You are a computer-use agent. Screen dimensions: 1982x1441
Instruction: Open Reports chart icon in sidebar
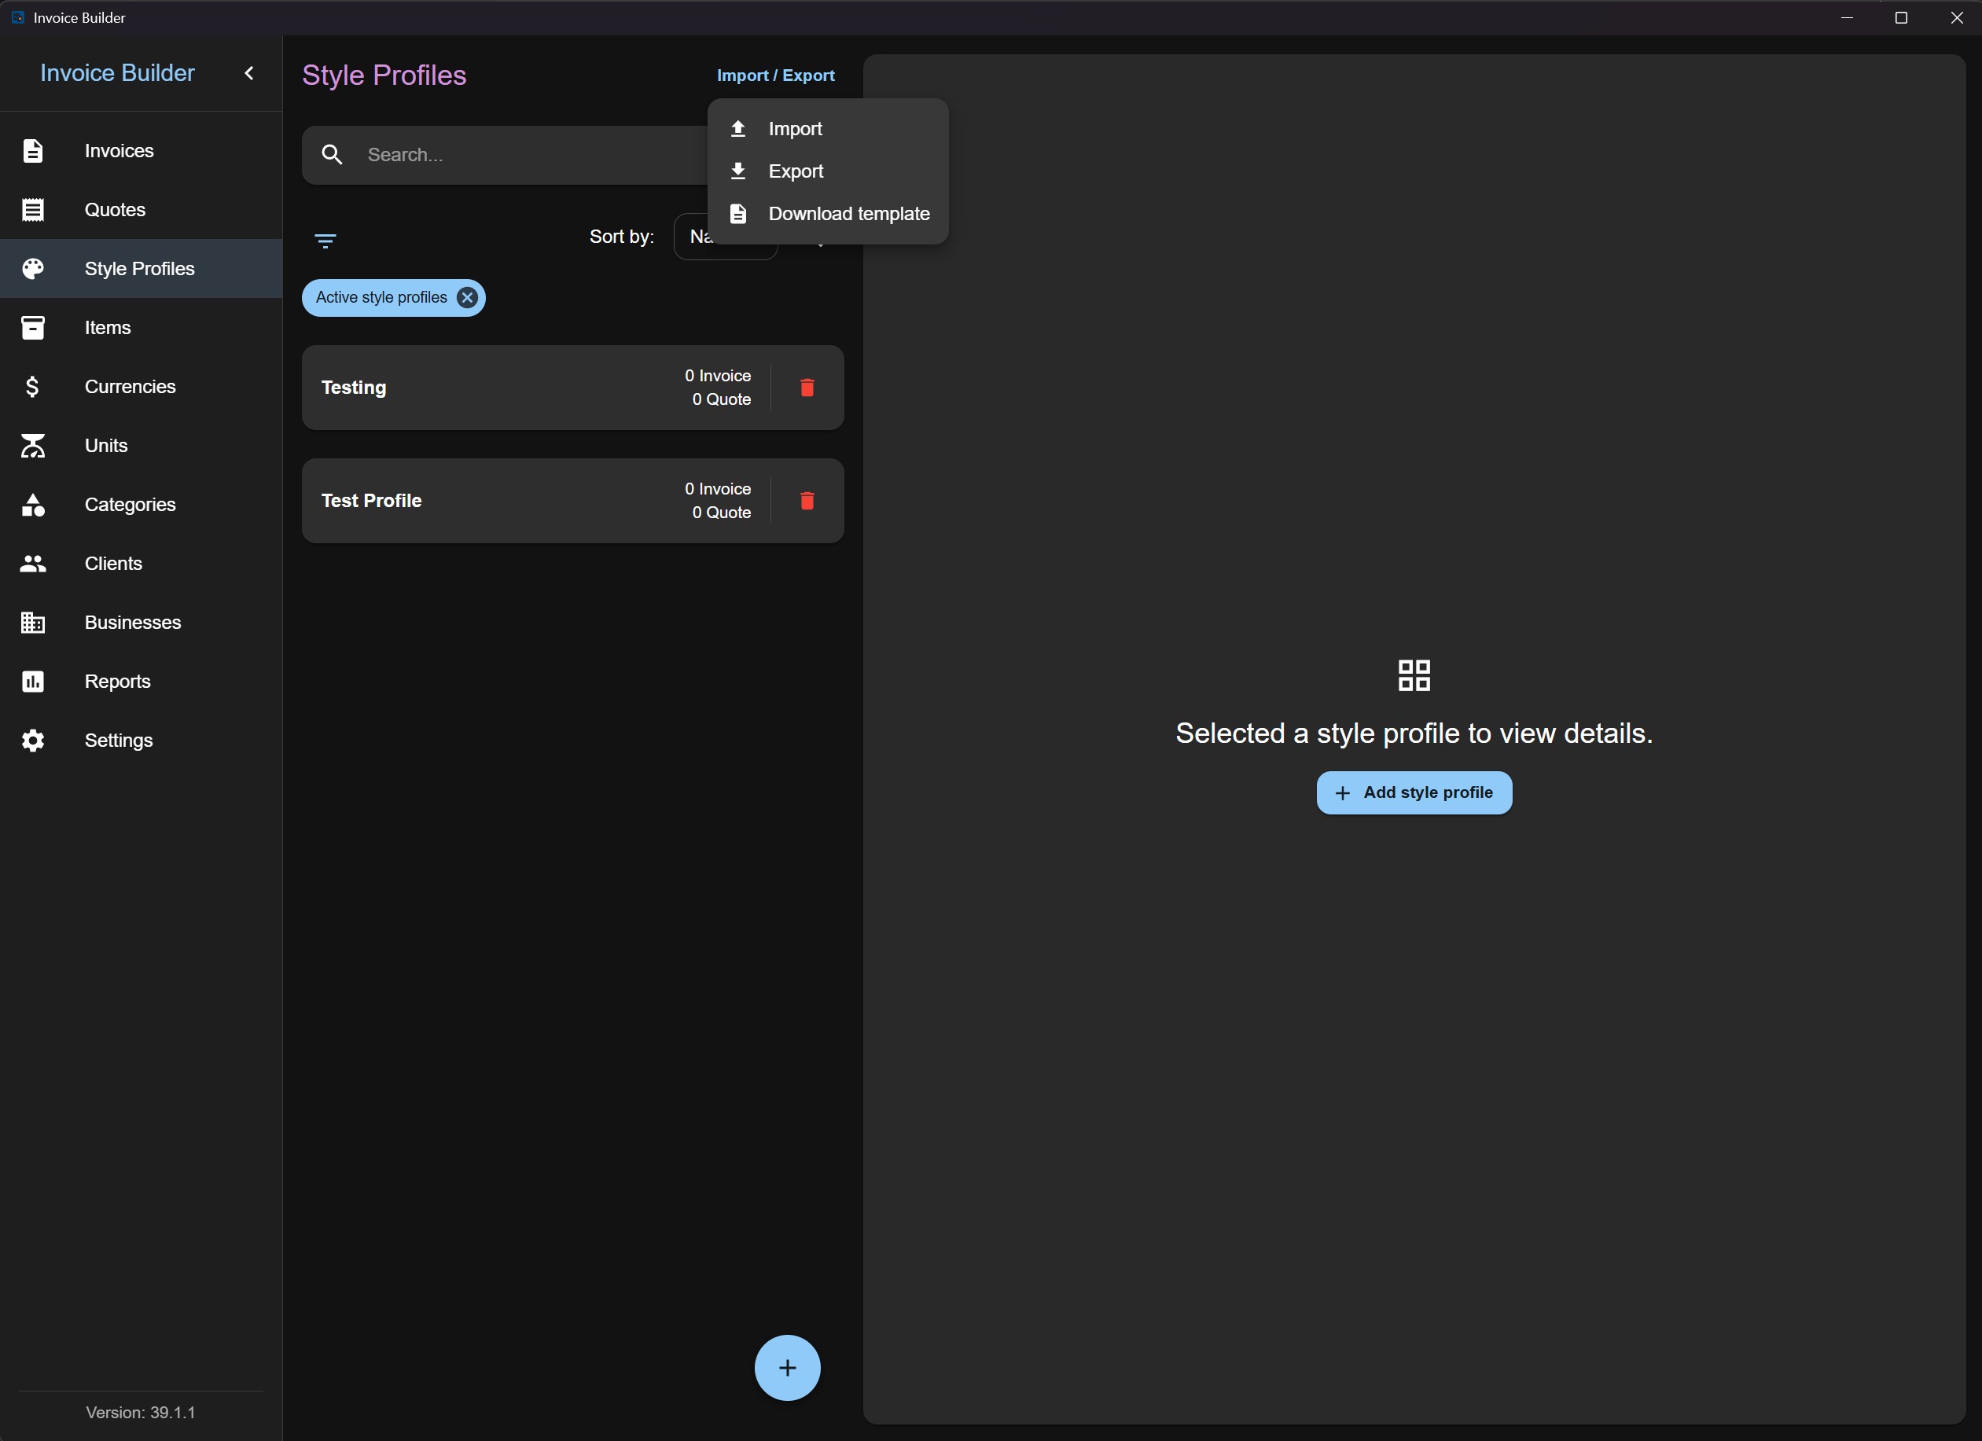point(33,682)
